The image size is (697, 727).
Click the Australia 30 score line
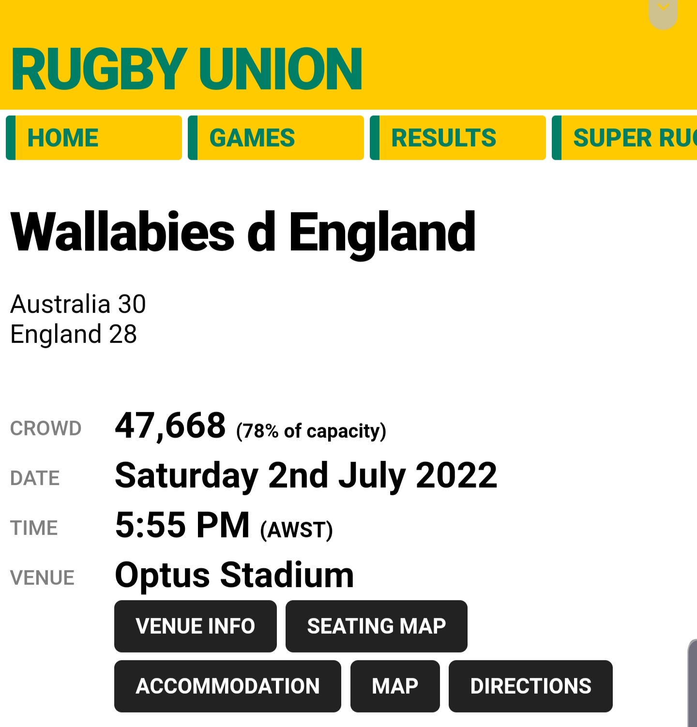tap(78, 304)
